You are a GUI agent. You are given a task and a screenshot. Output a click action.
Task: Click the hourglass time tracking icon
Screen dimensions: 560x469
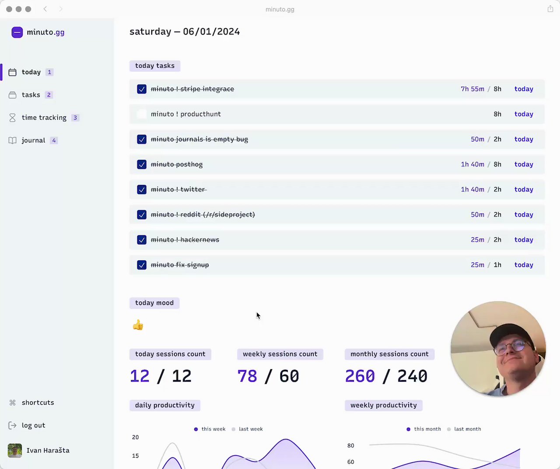(x=13, y=118)
